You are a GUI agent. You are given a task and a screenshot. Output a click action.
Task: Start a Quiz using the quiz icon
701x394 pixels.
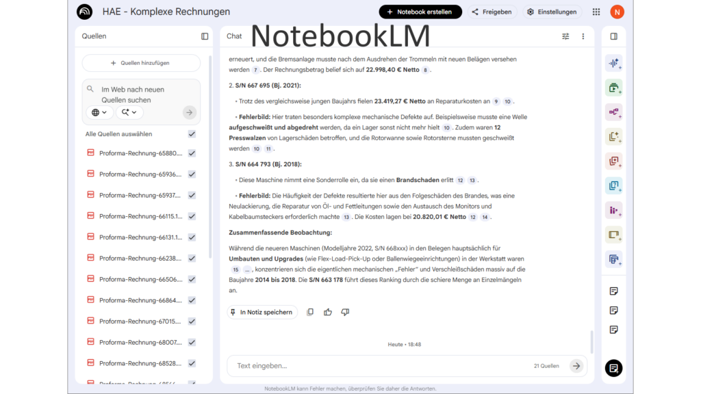pyautogui.click(x=613, y=185)
